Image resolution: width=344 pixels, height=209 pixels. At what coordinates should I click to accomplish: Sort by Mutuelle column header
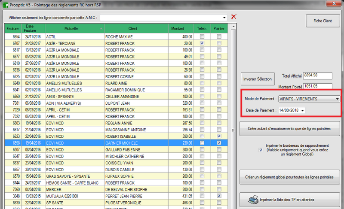pyautogui.click(x=74, y=28)
